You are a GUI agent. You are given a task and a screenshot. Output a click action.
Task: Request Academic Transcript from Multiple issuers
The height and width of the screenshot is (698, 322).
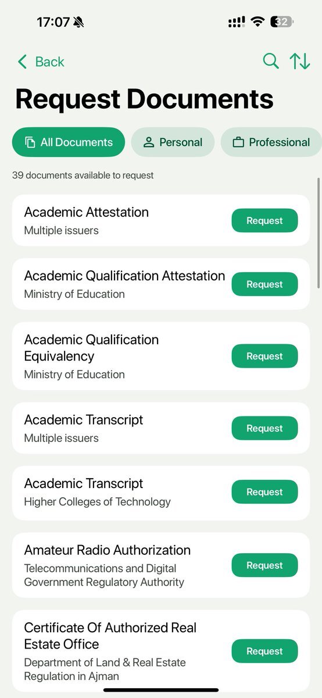point(264,428)
